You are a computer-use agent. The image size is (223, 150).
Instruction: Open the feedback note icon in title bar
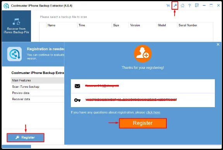point(197,5)
